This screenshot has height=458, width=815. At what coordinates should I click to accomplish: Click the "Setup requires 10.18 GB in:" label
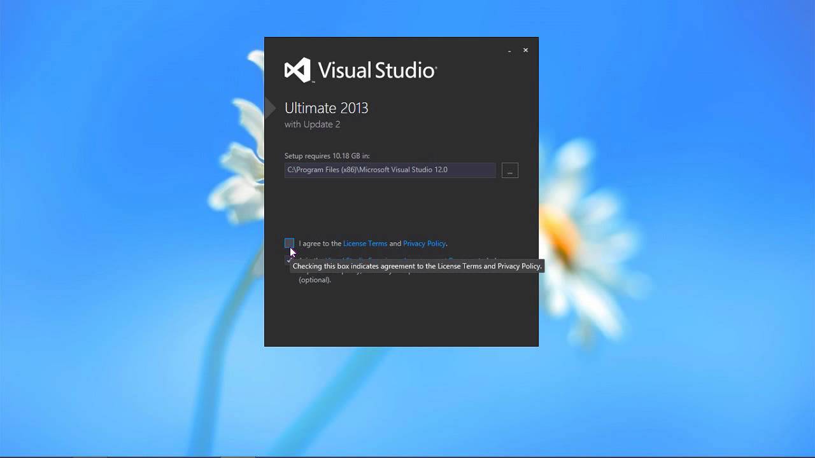coord(327,156)
